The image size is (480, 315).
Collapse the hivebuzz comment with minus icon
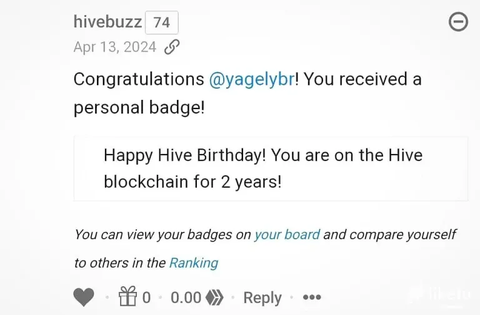tap(458, 22)
